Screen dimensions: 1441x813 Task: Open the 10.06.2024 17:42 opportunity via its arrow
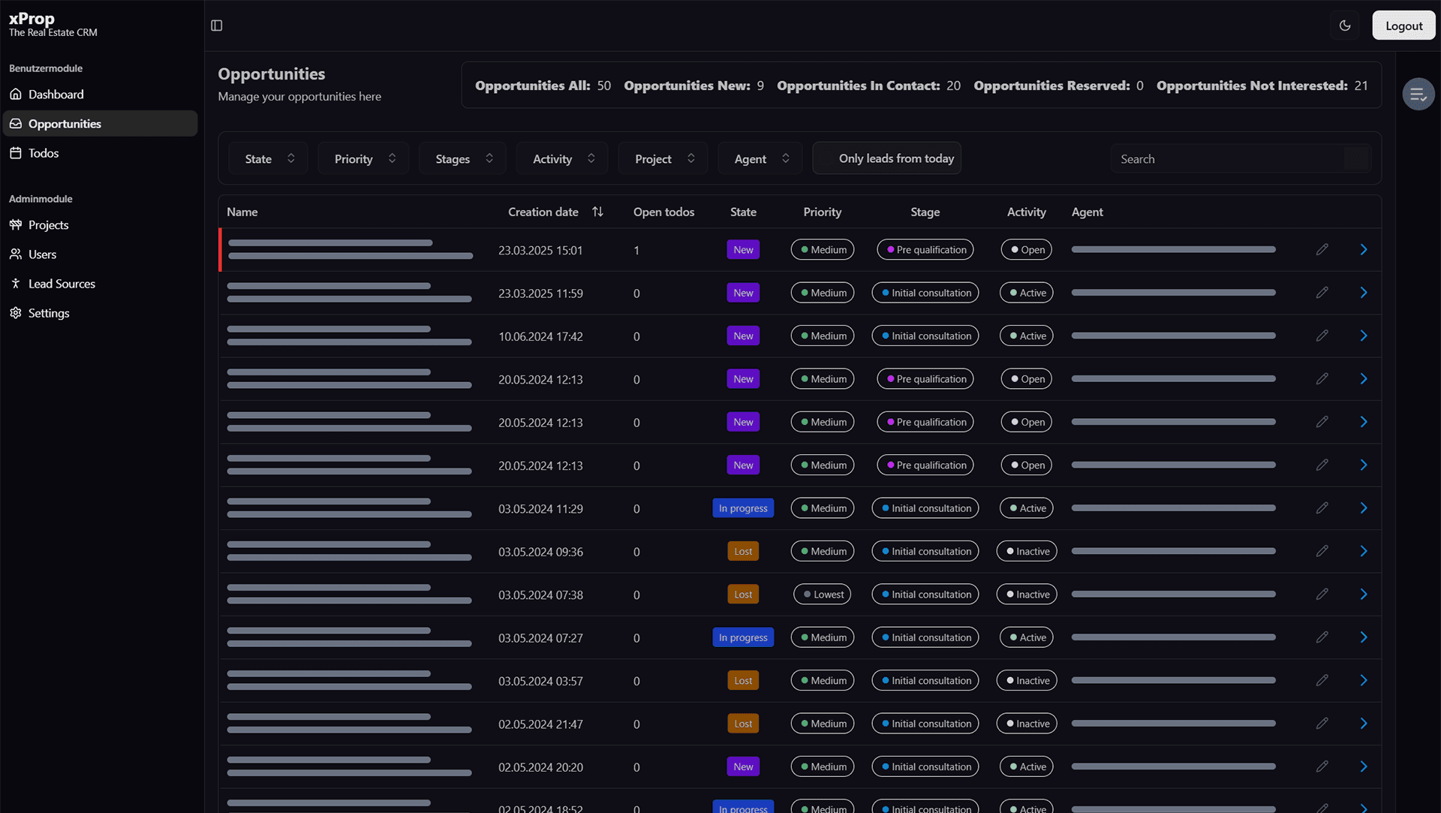(1363, 336)
